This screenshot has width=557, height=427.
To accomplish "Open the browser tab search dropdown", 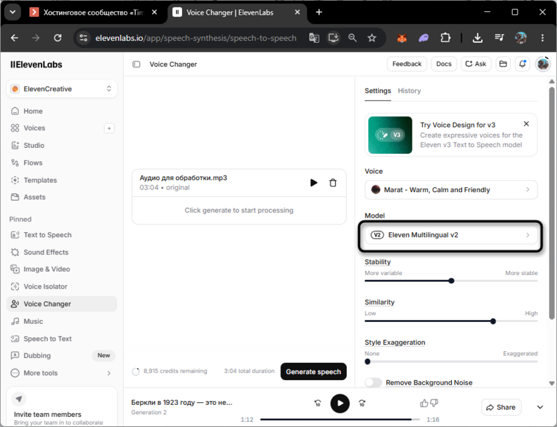I will pos(13,13).
